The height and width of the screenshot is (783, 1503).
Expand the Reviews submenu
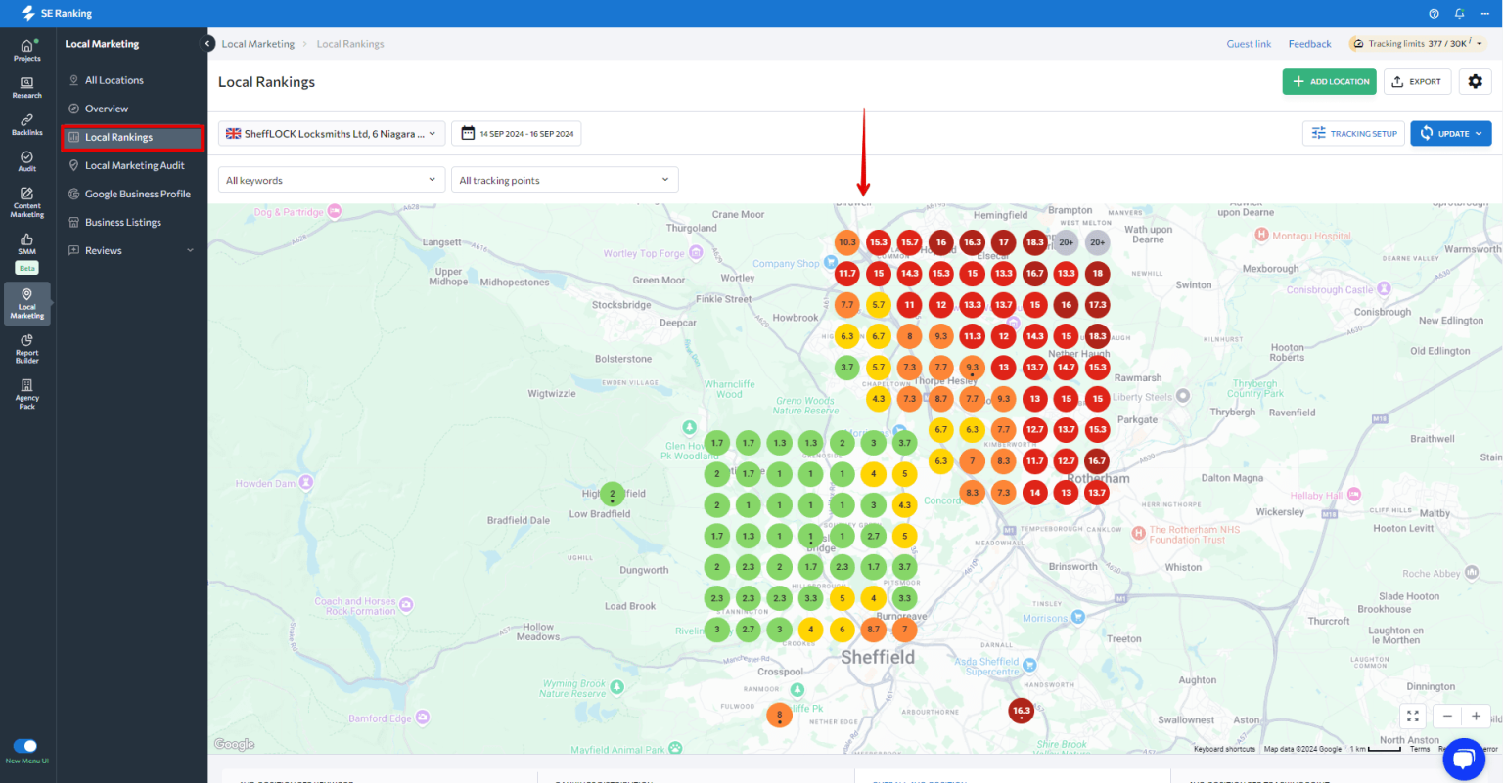pos(130,250)
